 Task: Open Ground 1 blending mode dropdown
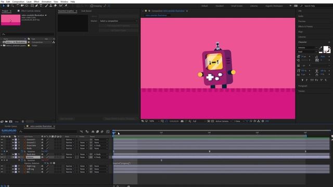[x=70, y=140]
